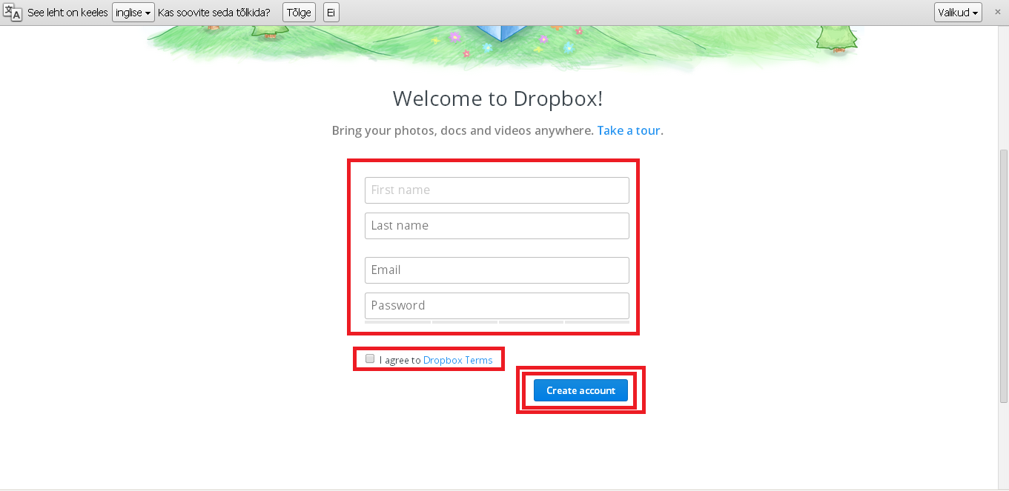This screenshot has width=1009, height=491.
Task: Tick the I agree to terms checkbox
Action: [x=370, y=359]
